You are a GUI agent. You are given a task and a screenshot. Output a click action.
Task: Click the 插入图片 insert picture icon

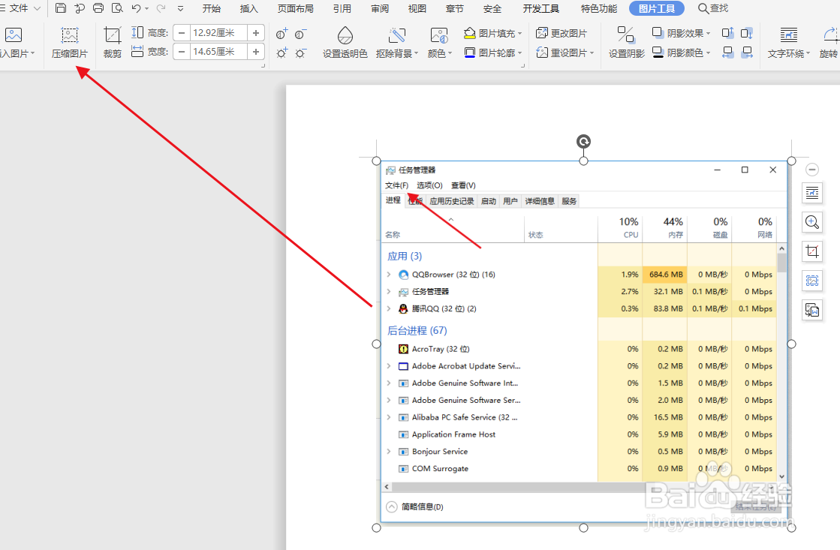coord(14,35)
